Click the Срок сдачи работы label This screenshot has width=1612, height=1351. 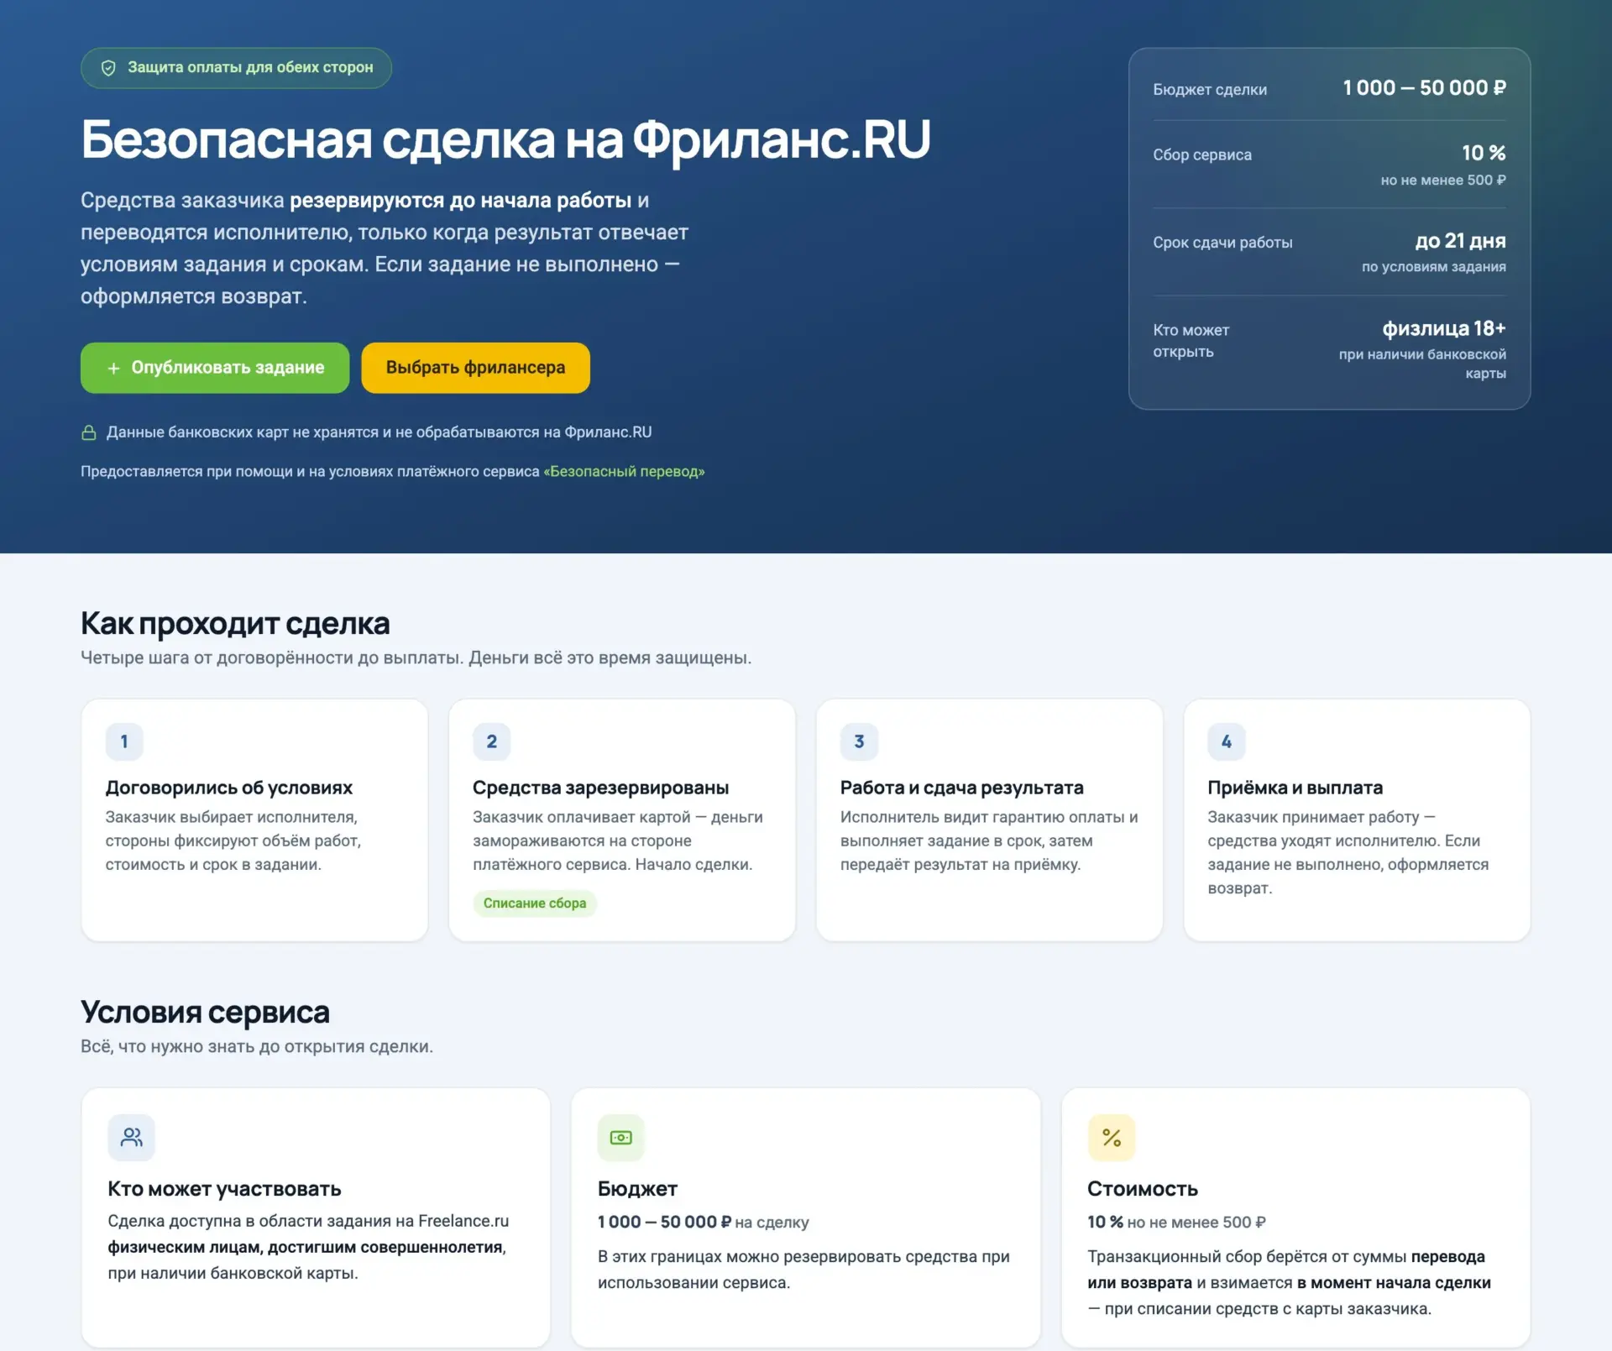click(1222, 243)
